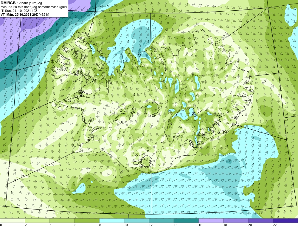Click the "(+32 h)" forecast offset text
Screen dimensions: 298x227
[44, 14]
